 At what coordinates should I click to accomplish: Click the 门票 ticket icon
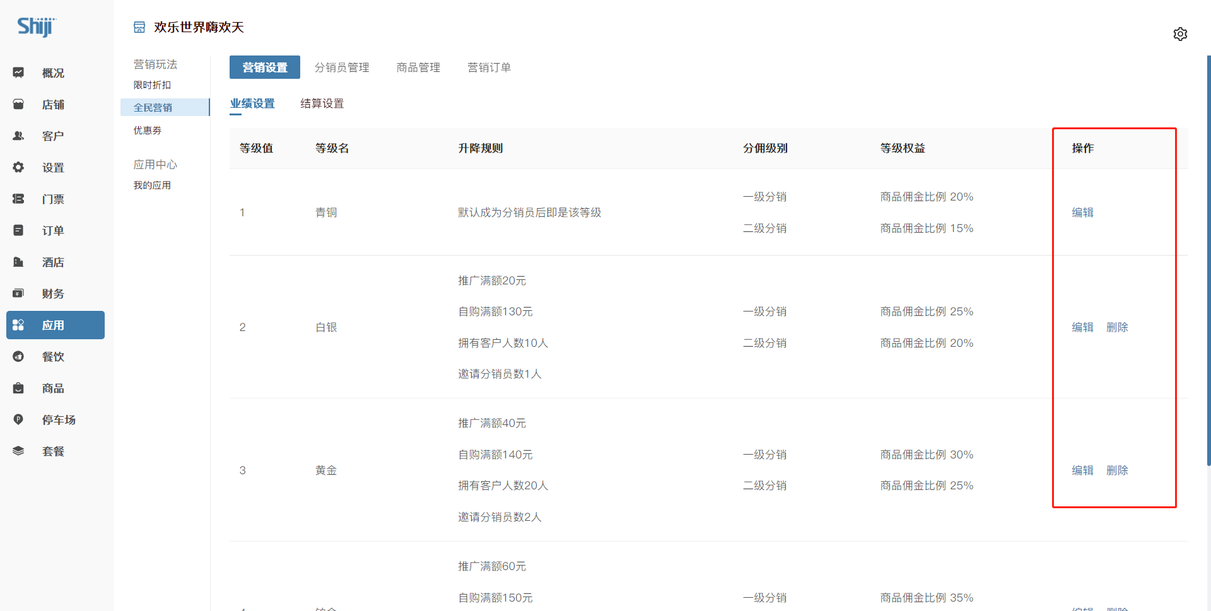tap(18, 199)
